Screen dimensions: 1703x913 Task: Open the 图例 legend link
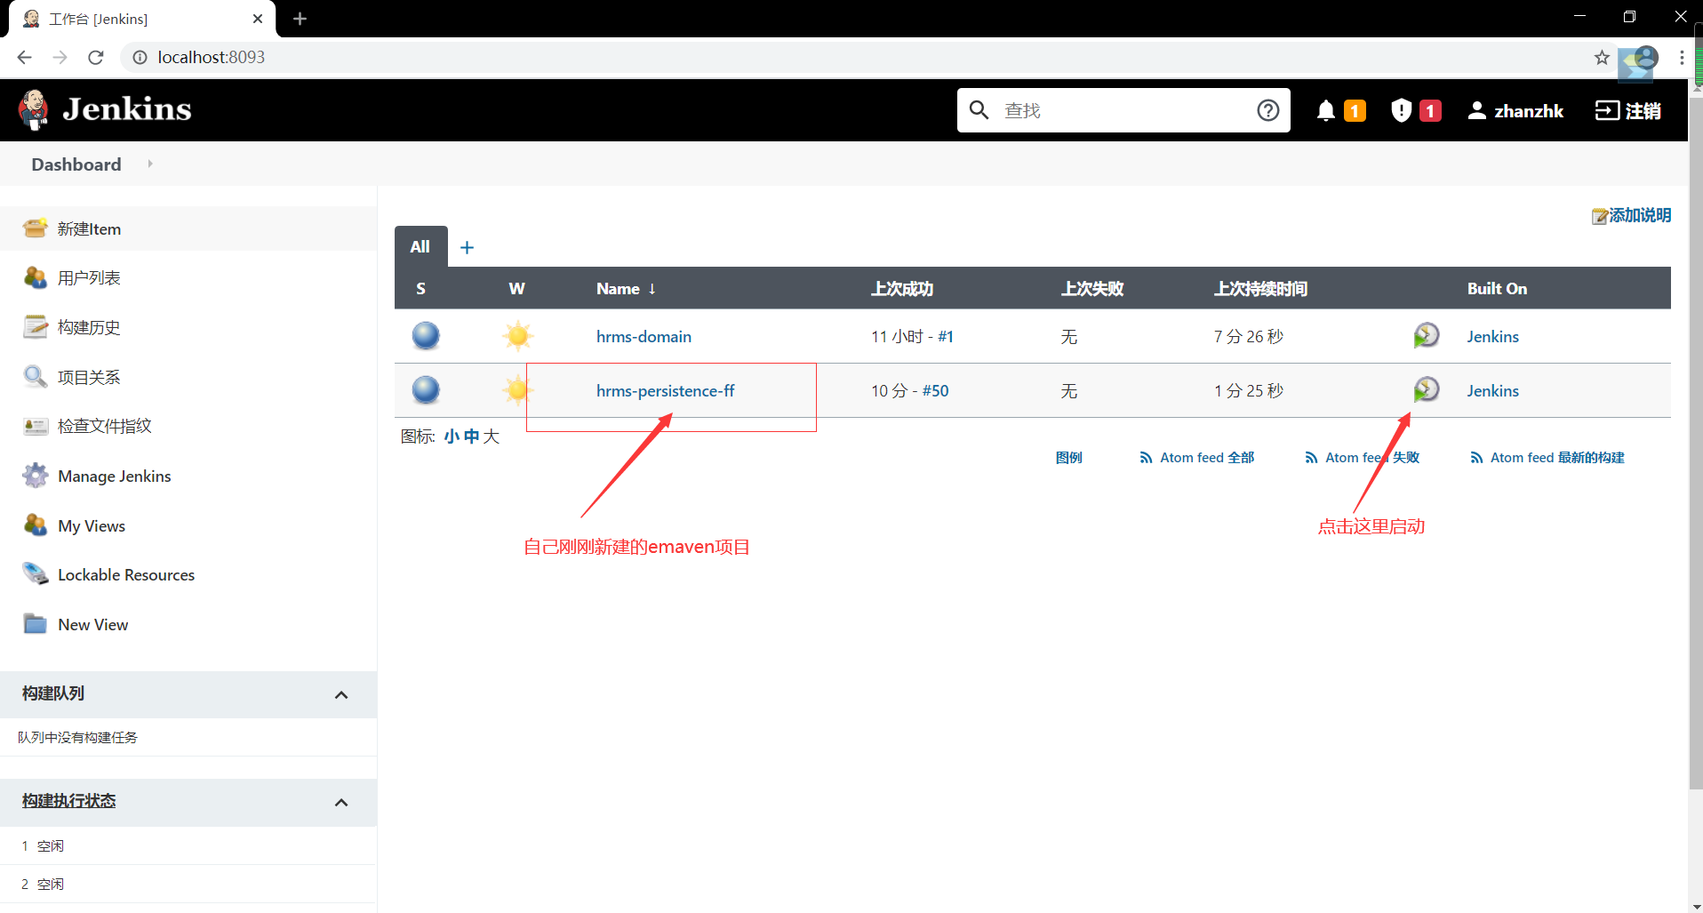[x=1068, y=458]
